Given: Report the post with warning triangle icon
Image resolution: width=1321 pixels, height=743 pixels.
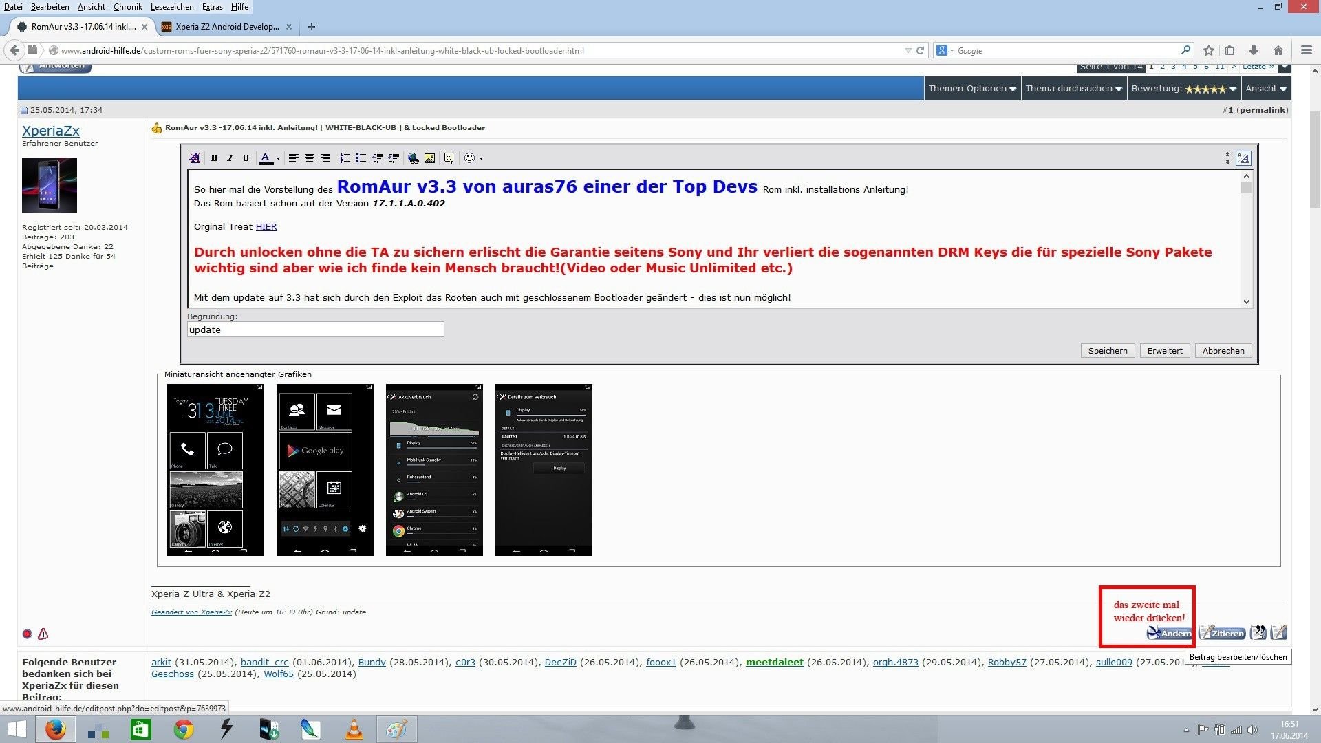Looking at the screenshot, I should [x=43, y=634].
